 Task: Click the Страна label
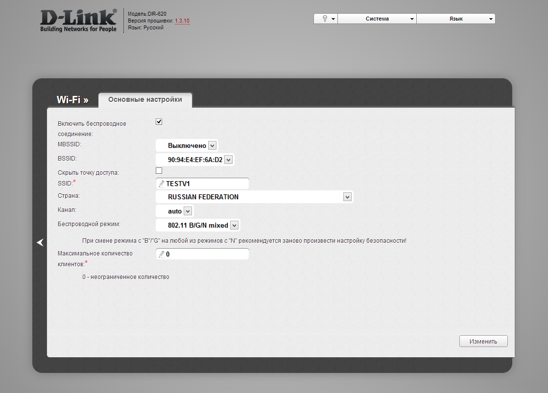[69, 196]
